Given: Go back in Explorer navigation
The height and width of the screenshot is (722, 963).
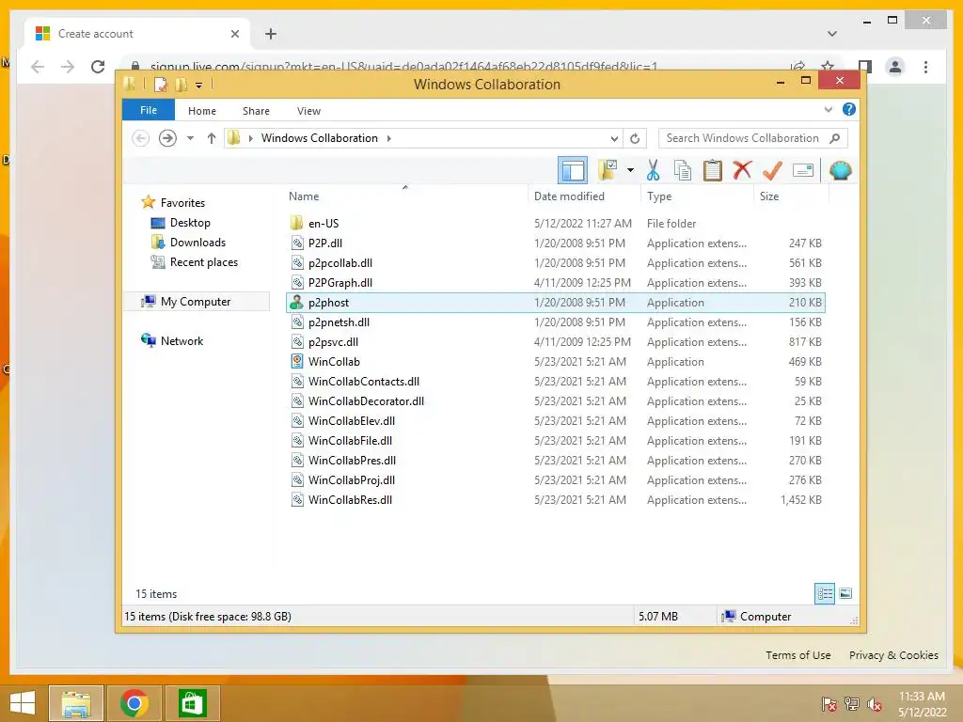Looking at the screenshot, I should pyautogui.click(x=141, y=138).
